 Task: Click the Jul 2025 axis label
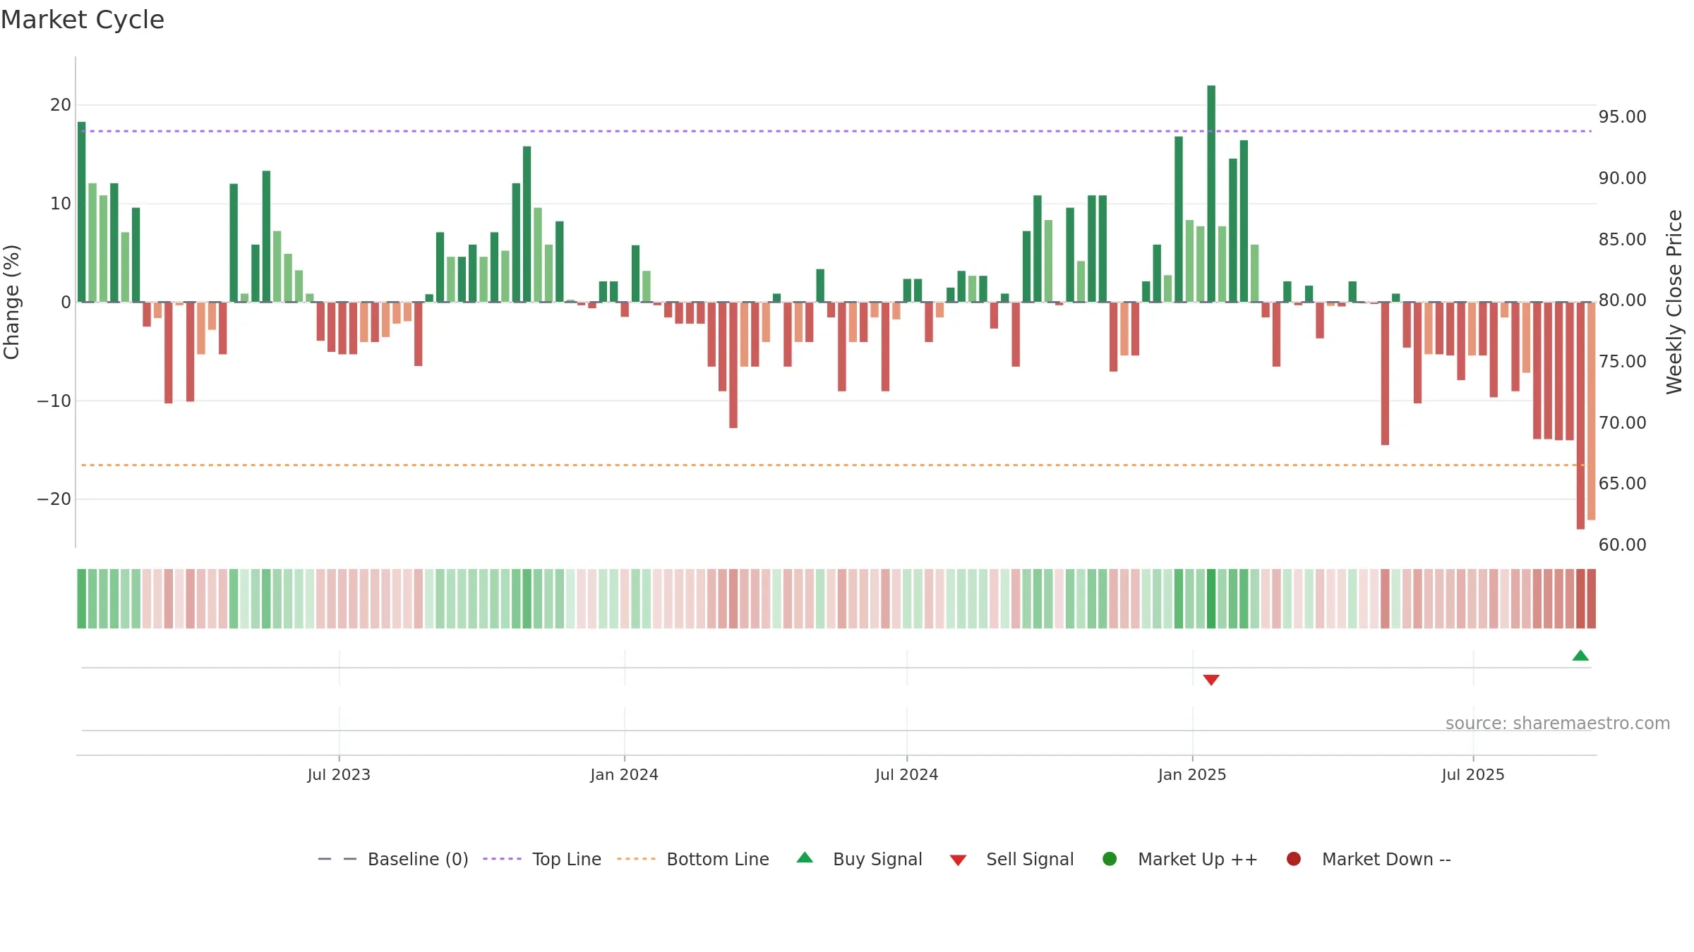[x=1473, y=774]
